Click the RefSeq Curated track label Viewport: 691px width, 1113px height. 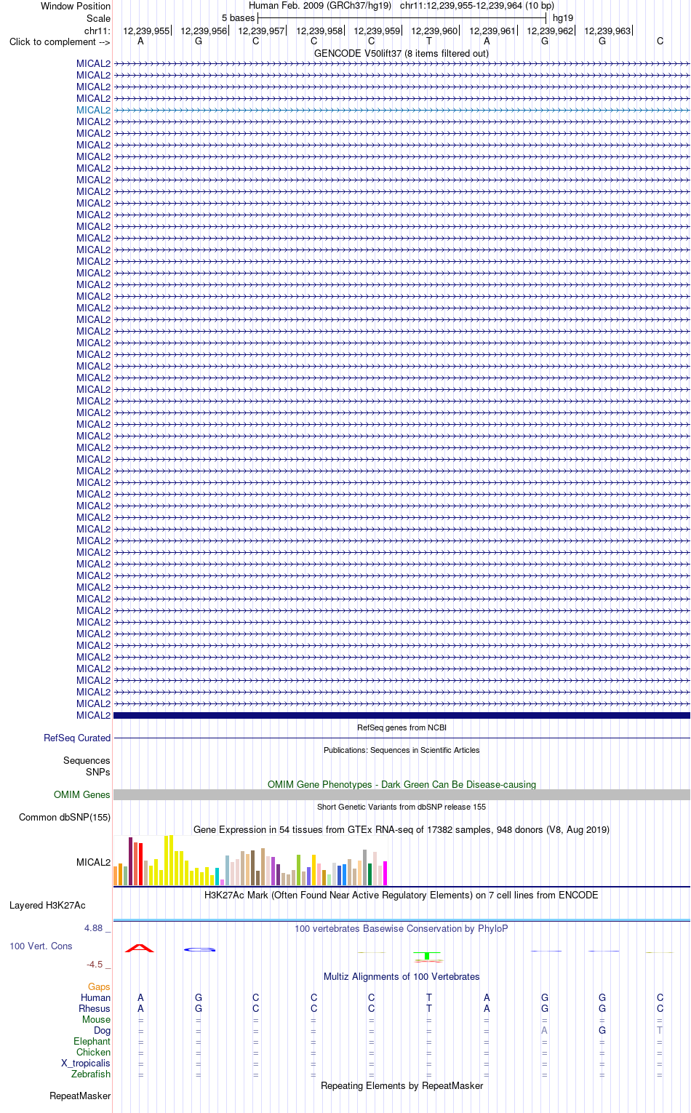[x=77, y=738]
